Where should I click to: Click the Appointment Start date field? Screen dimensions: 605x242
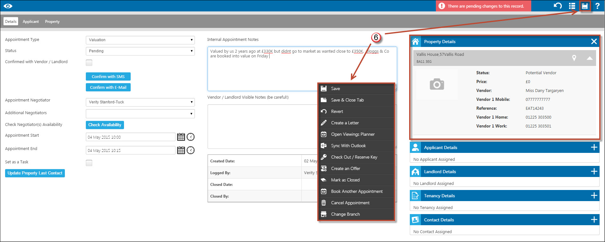131,137
